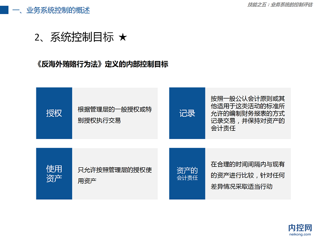
Task: Select the blue 授权 box
Action: click(54, 113)
